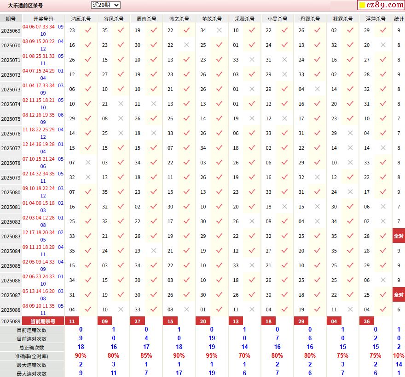405x377 pixels.
Task: Click the 70% accuracy value
Action: click(x=244, y=355)
